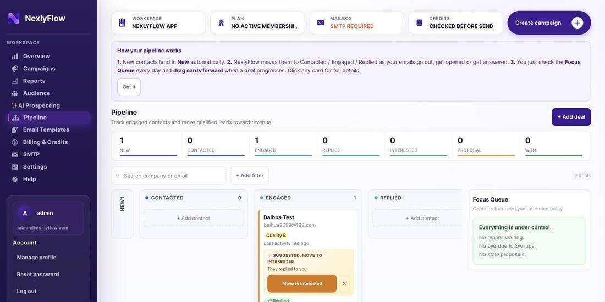
Task: Filter by the Proposal stage counter
Action: 486,146
